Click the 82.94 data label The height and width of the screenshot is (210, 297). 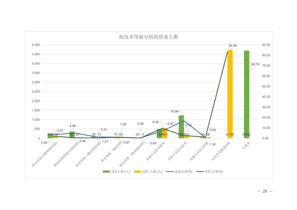click(233, 46)
